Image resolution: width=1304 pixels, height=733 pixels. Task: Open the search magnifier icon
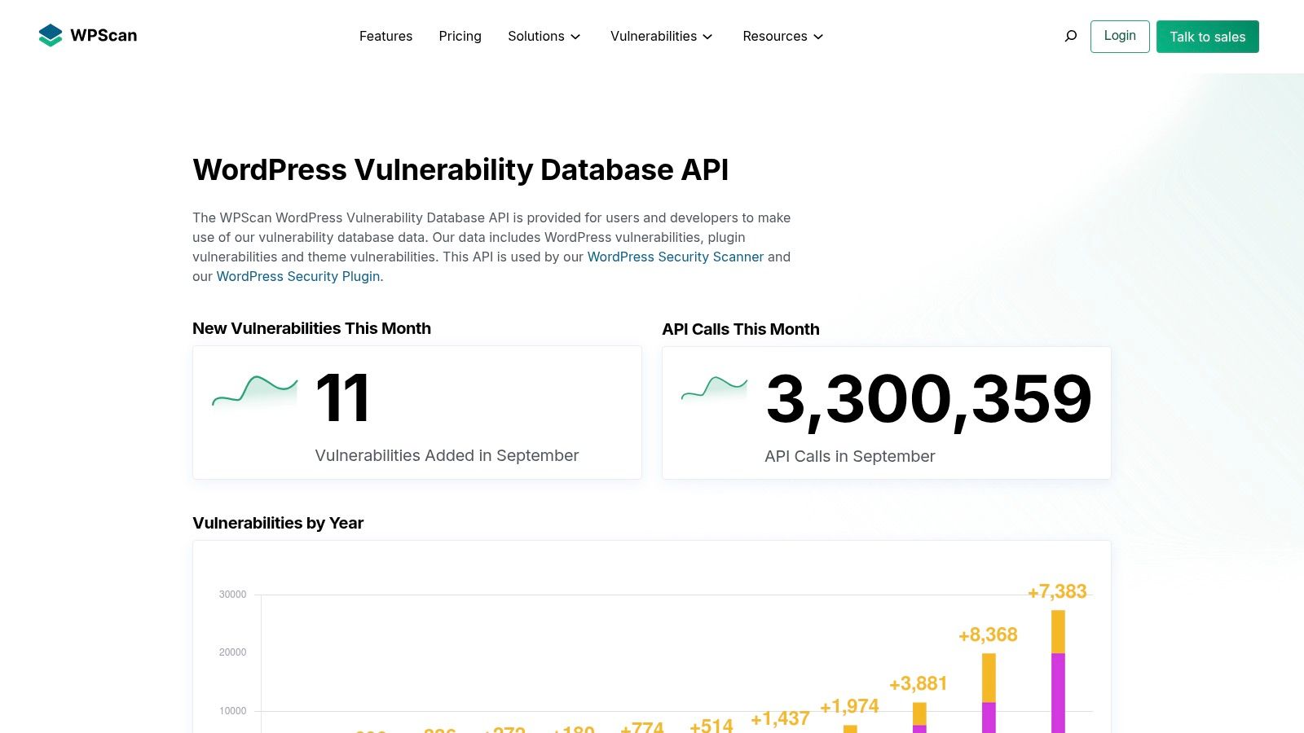click(x=1071, y=36)
